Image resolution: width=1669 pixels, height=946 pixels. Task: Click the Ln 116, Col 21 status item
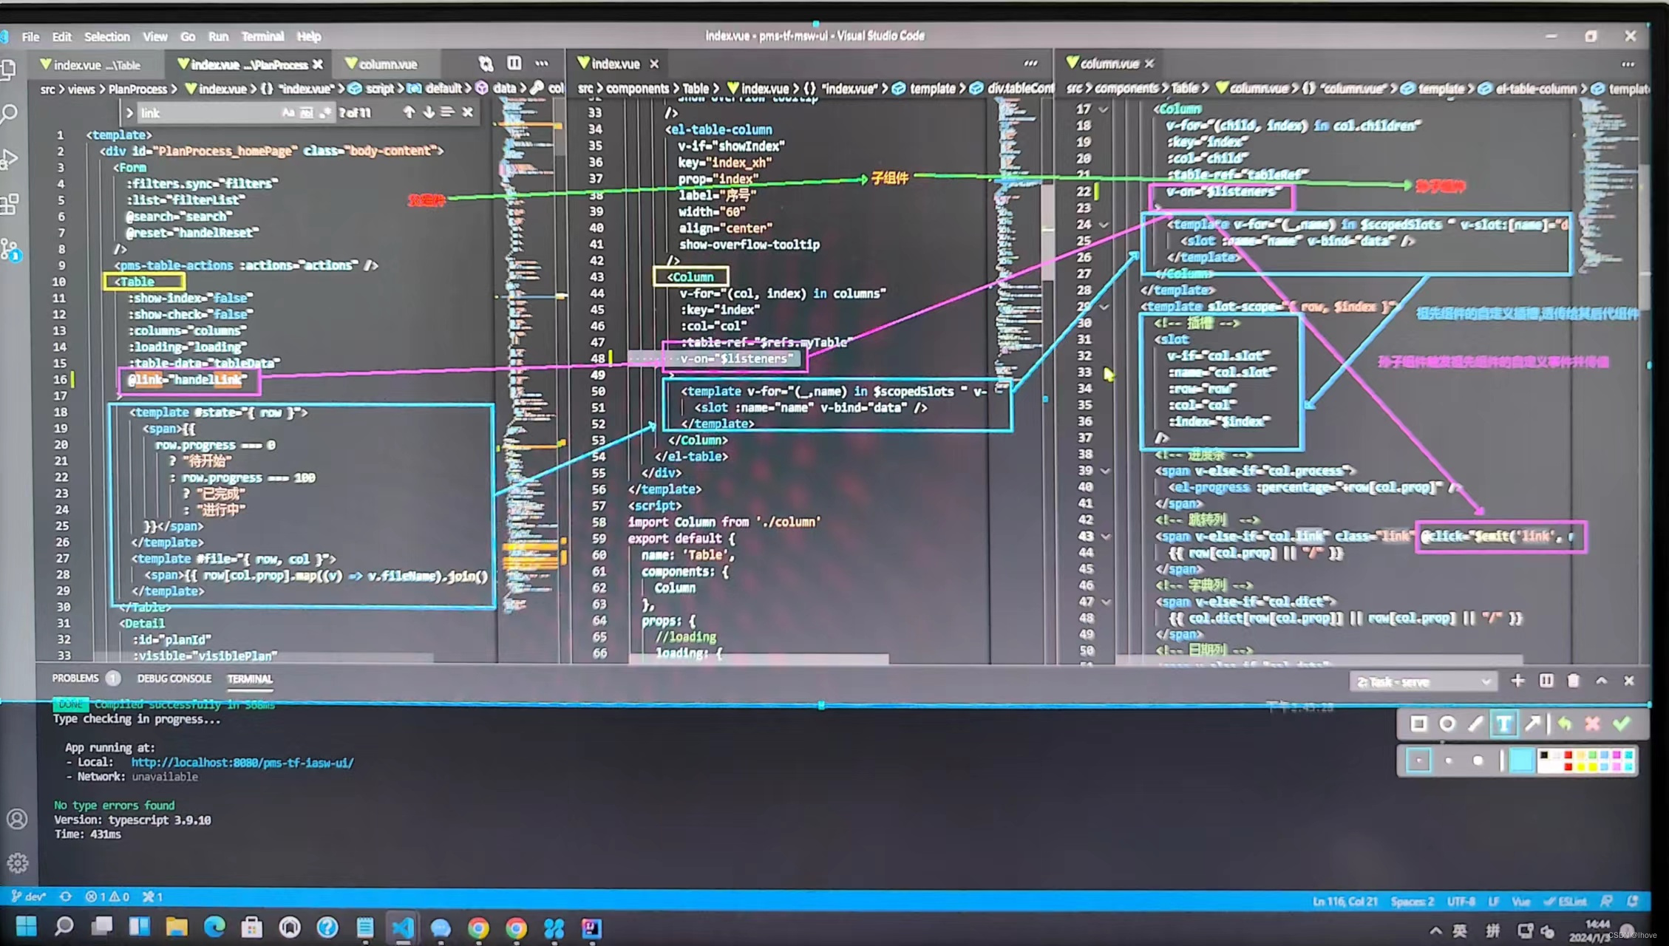pos(1345,901)
